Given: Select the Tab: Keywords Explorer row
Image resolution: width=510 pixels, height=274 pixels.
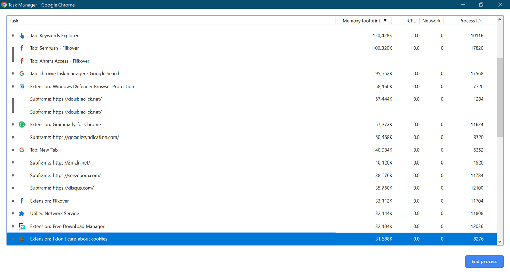Looking at the screenshot, I should point(252,35).
